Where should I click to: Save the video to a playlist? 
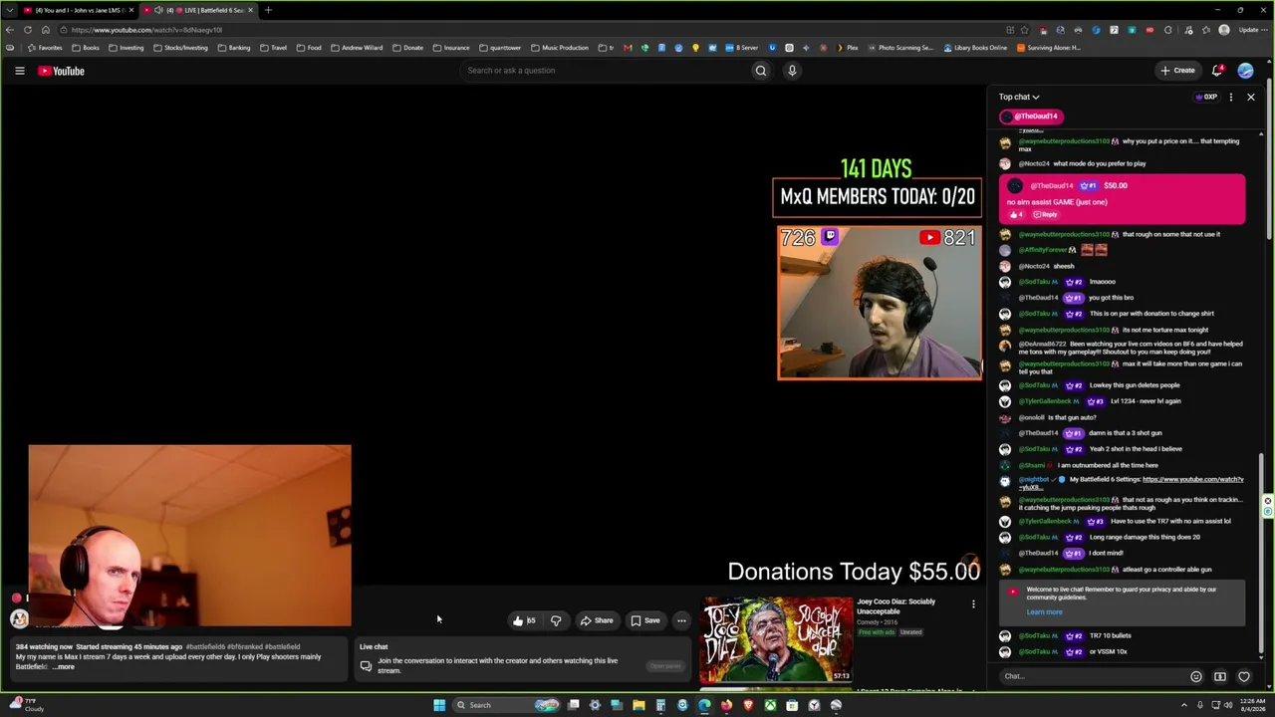[x=645, y=620]
